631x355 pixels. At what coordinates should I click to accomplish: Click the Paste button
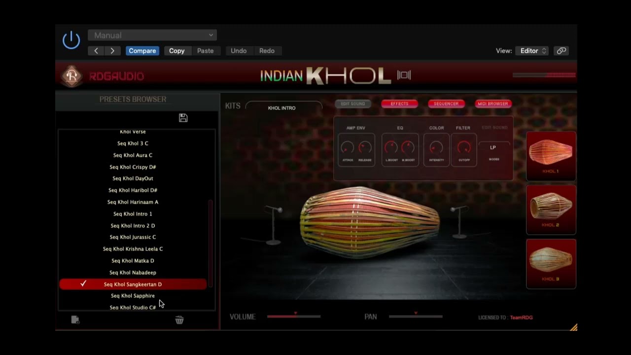pos(205,51)
